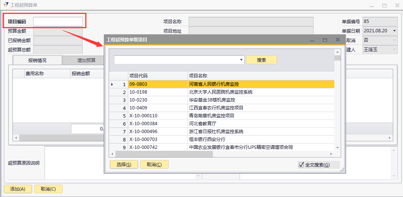Switch to the 增加预算 tab
Viewport: 403px width, 197px height.
click(86, 60)
